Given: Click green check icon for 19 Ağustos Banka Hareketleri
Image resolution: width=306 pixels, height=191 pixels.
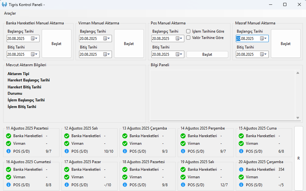Looking at the screenshot, I should [x=183, y=169].
